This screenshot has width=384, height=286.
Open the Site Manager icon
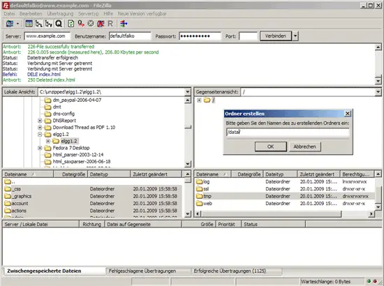(x=10, y=24)
